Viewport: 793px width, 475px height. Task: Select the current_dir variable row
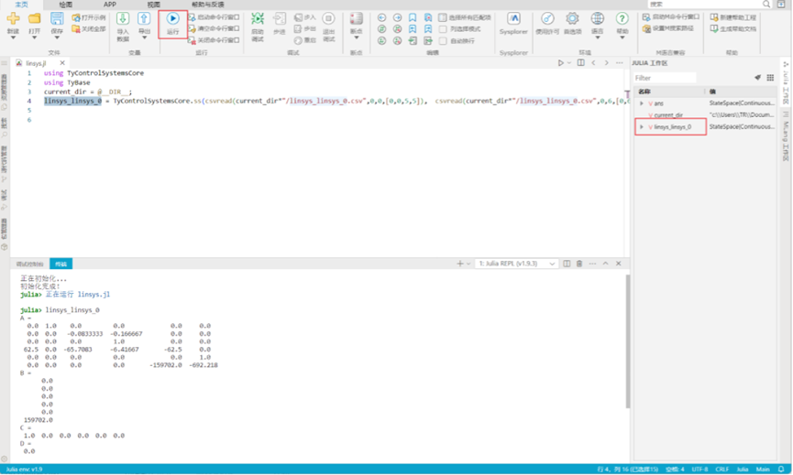point(704,115)
